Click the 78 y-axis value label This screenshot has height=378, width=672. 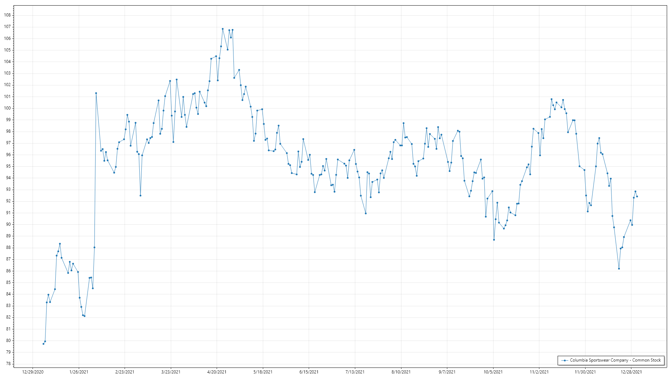pos(8,364)
